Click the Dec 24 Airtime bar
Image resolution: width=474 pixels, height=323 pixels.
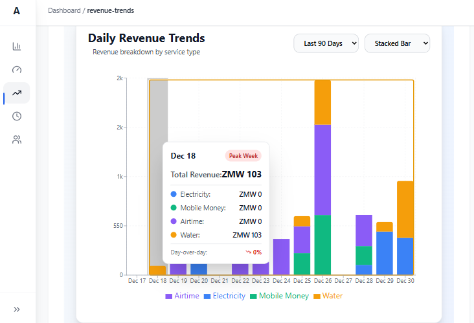(x=281, y=257)
